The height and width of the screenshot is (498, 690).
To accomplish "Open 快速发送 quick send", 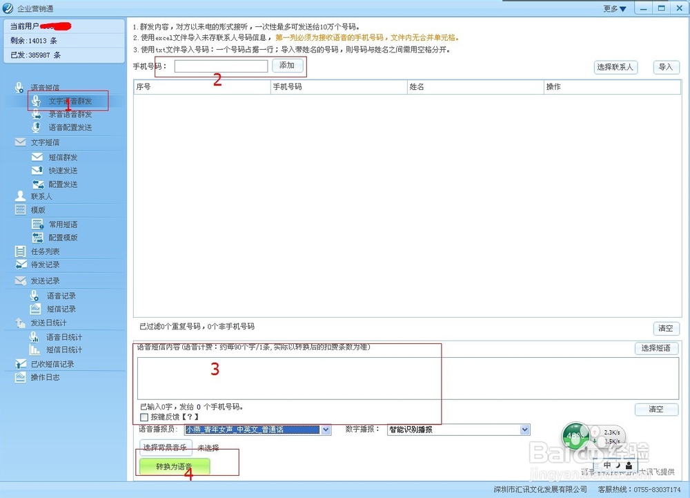I will [64, 171].
